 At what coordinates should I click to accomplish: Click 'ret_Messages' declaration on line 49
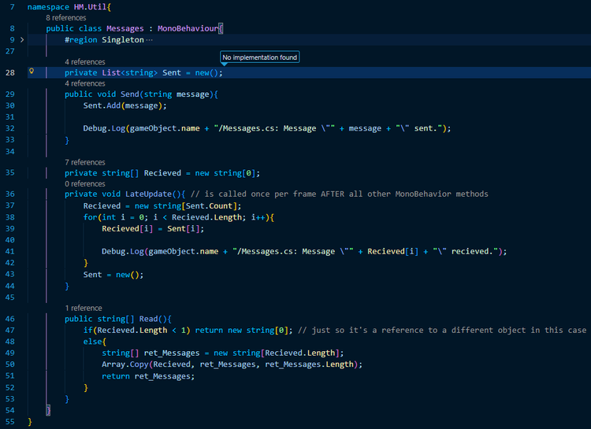pos(172,353)
